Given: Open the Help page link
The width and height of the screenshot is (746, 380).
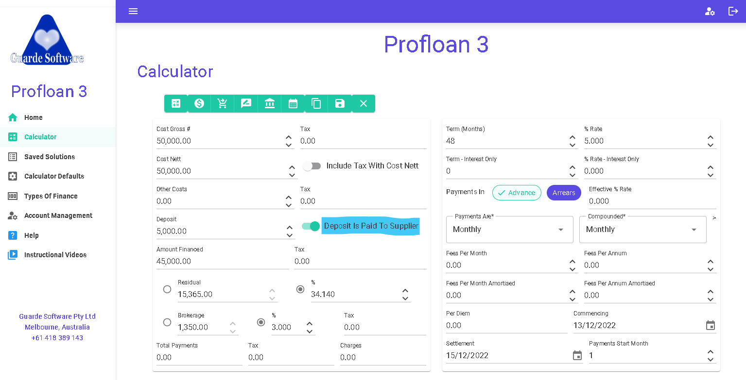Looking at the screenshot, I should 58,235.
